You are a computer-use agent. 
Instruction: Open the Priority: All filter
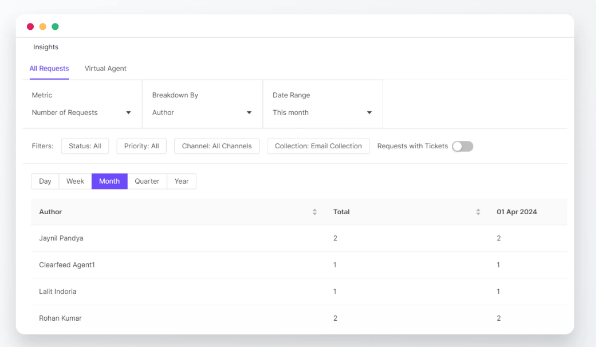141,146
